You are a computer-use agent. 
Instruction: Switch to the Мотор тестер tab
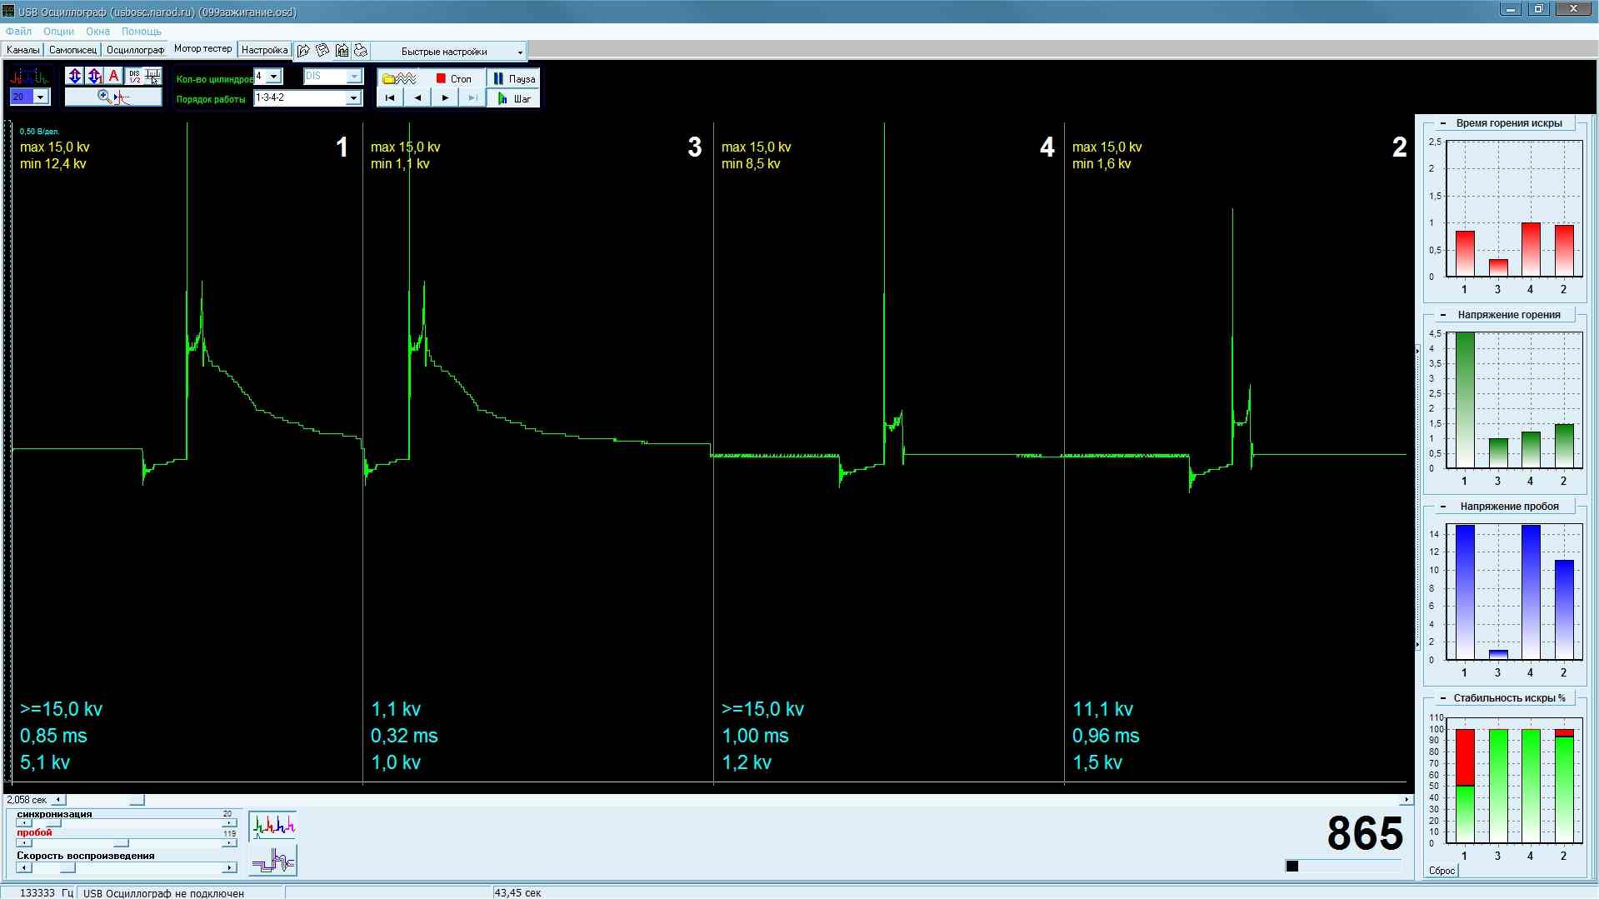[202, 49]
